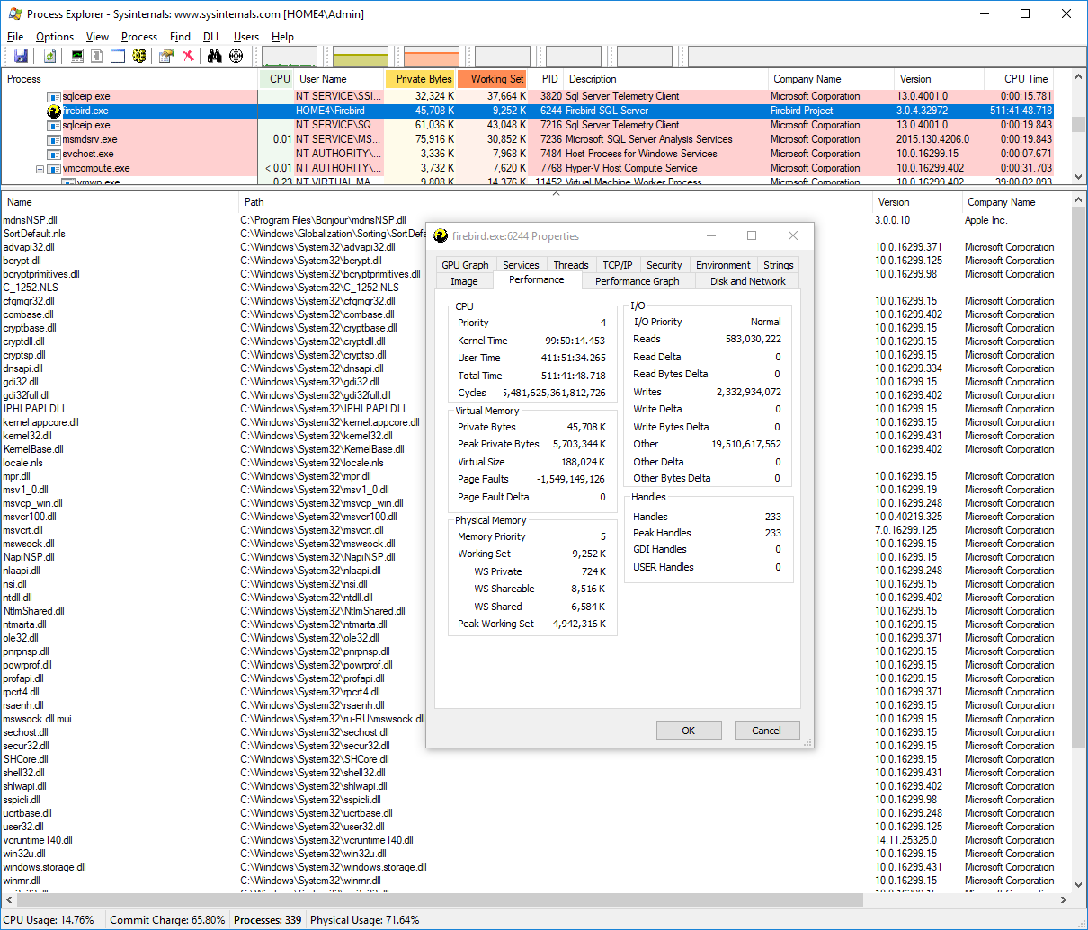Click Physical Usage in the status bar
Image resolution: width=1088 pixels, height=930 pixels.
click(x=364, y=919)
